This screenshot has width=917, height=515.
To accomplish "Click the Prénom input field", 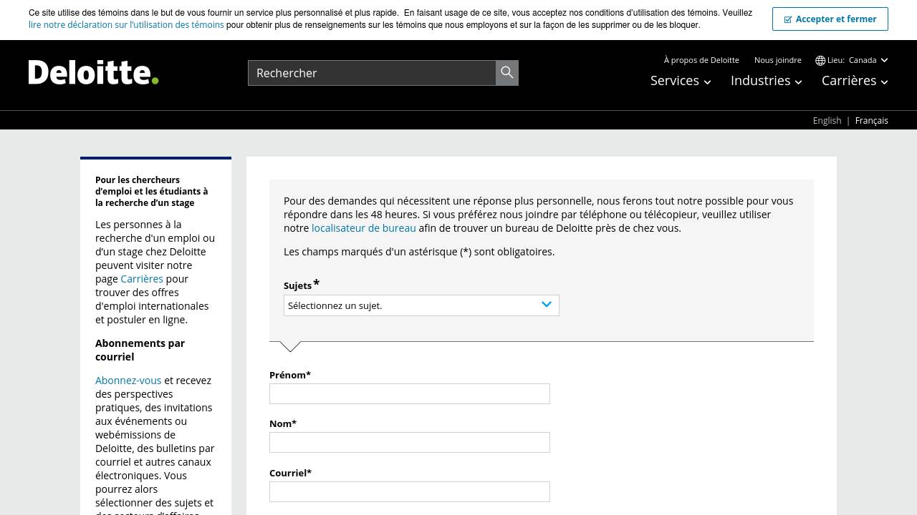I will click(410, 393).
